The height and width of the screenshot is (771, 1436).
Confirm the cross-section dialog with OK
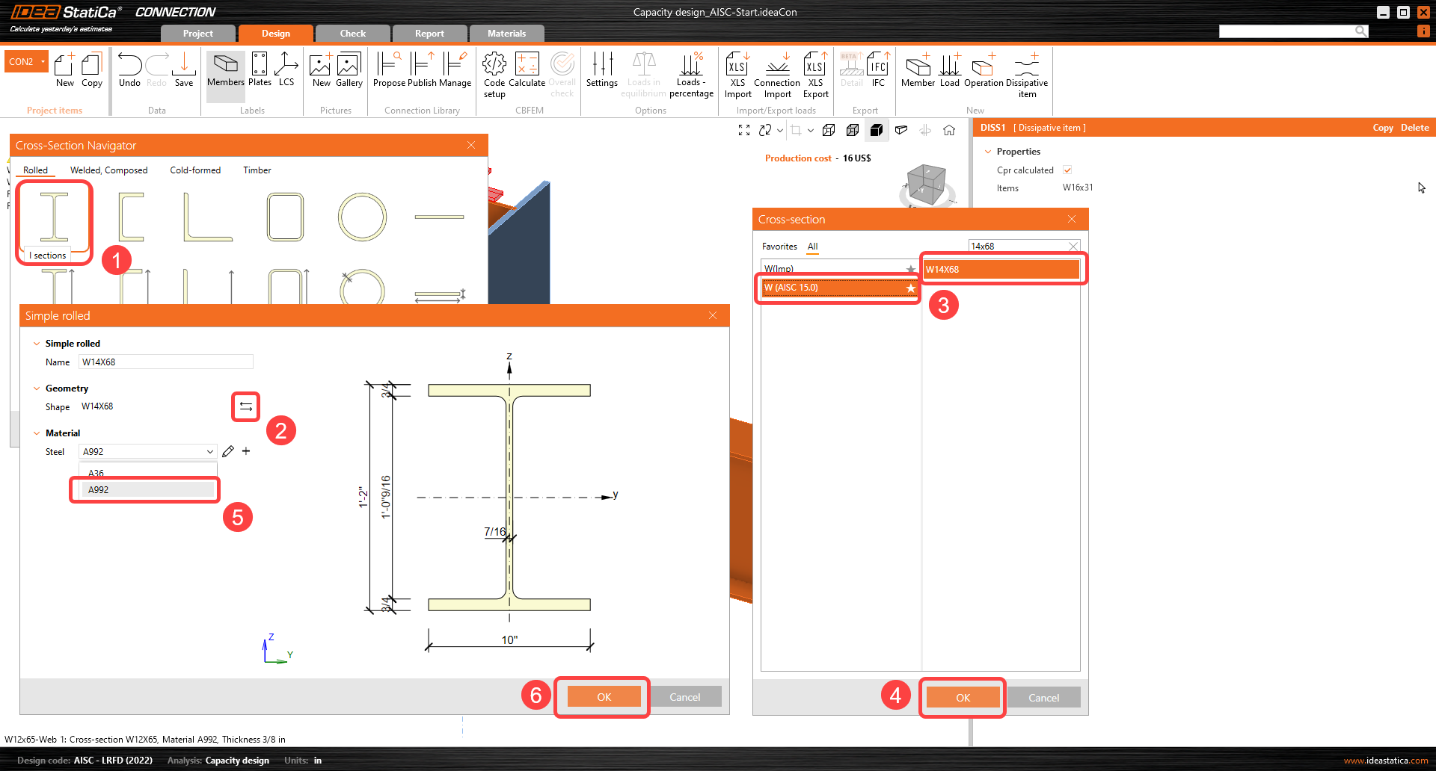click(963, 696)
